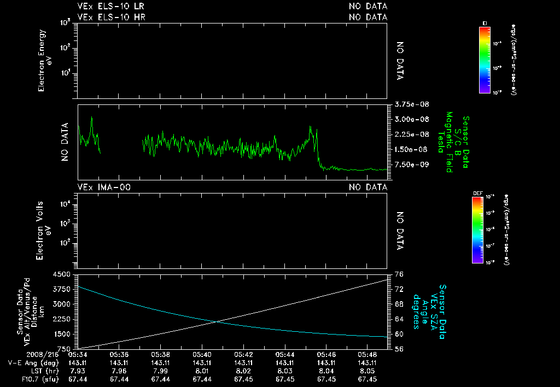Click where the cyan and white curves cross
The height and width of the screenshot is (387, 560).
coord(217,321)
